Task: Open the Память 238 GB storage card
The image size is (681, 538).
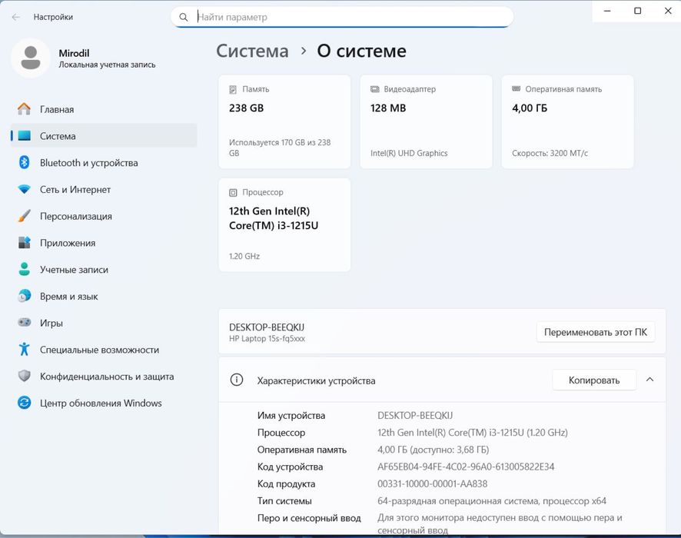Action: [284, 121]
